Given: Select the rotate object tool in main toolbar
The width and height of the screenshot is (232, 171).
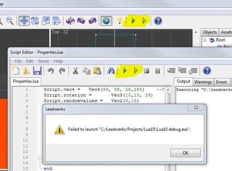Looking at the screenshot, I should (35, 21).
